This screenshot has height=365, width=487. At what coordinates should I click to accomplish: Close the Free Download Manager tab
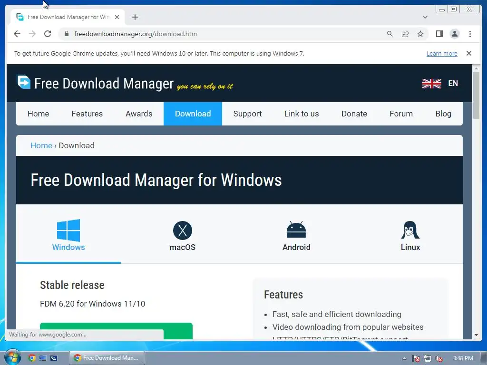point(117,17)
